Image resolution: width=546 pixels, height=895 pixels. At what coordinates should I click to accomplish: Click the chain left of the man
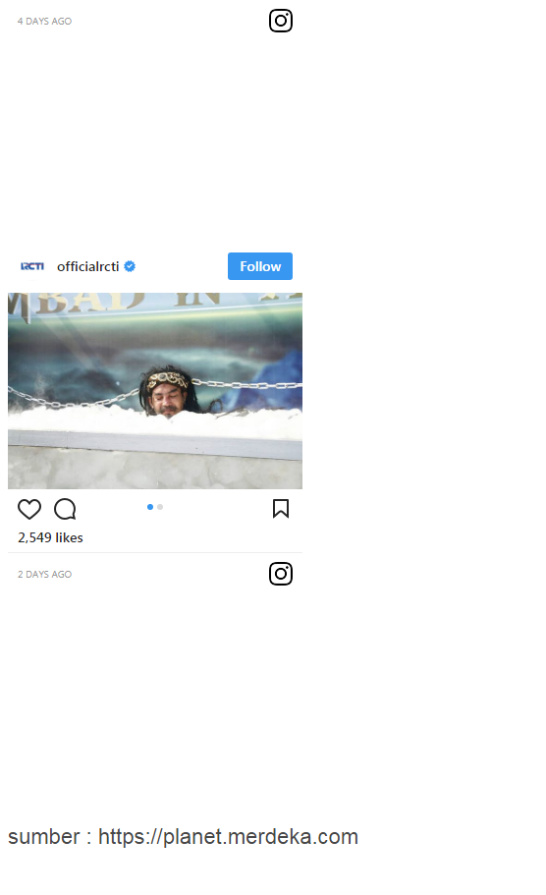75,397
